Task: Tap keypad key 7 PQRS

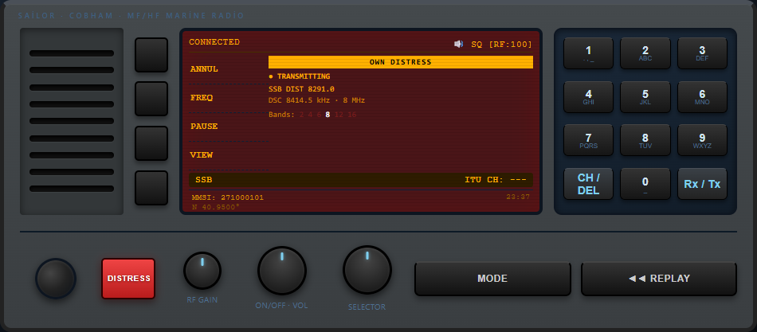Action: click(588, 140)
